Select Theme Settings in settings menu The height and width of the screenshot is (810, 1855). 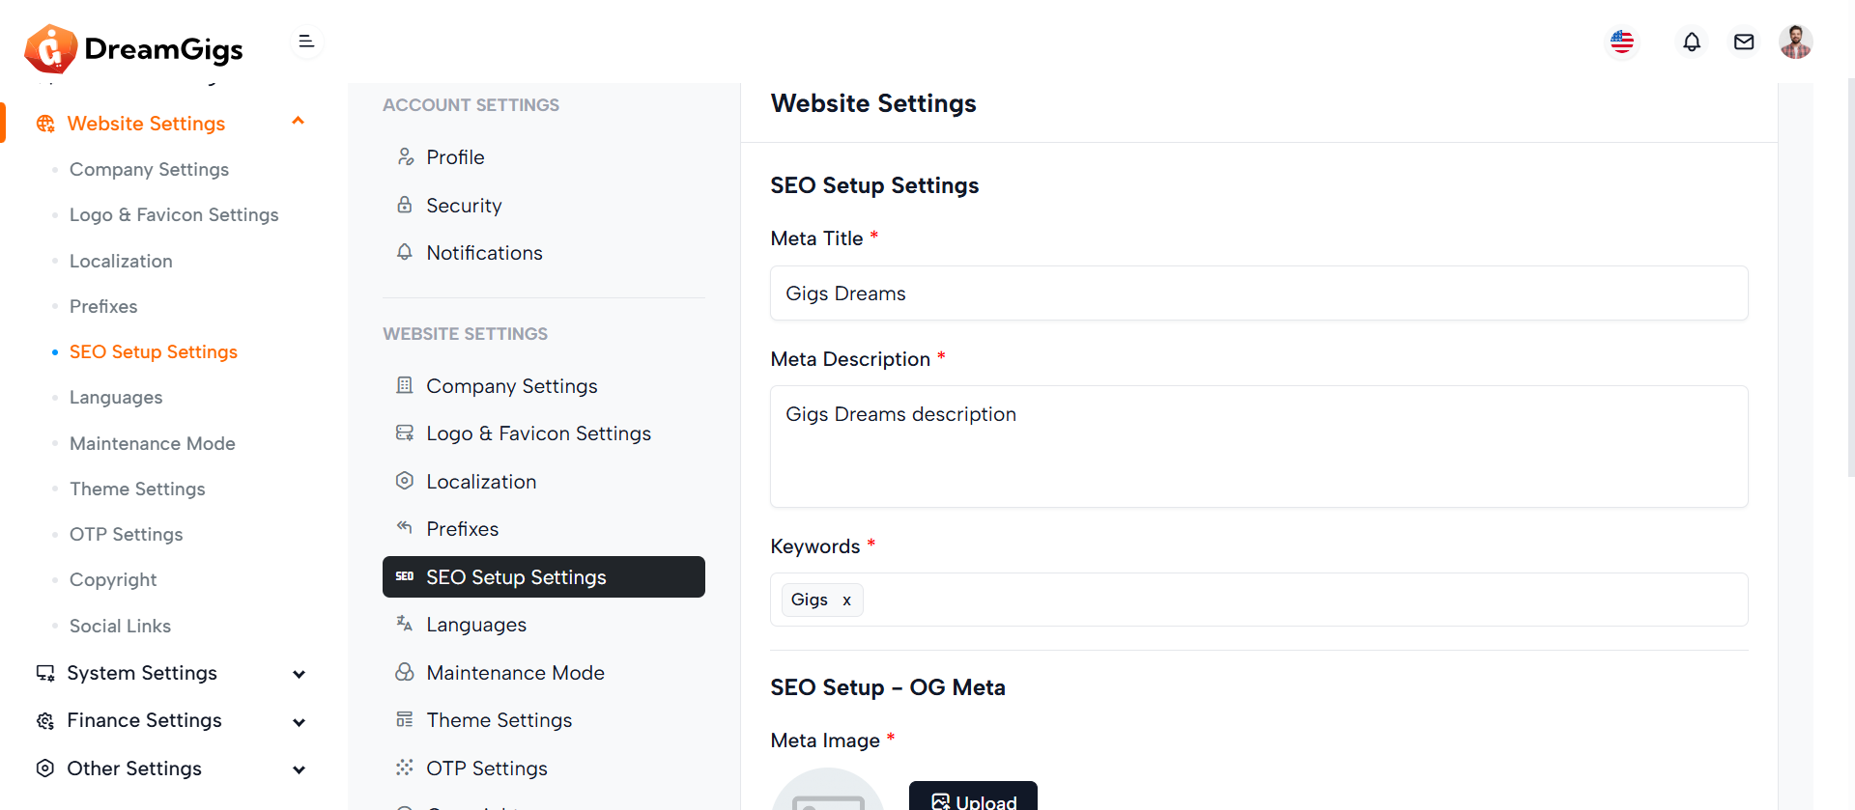[499, 720]
